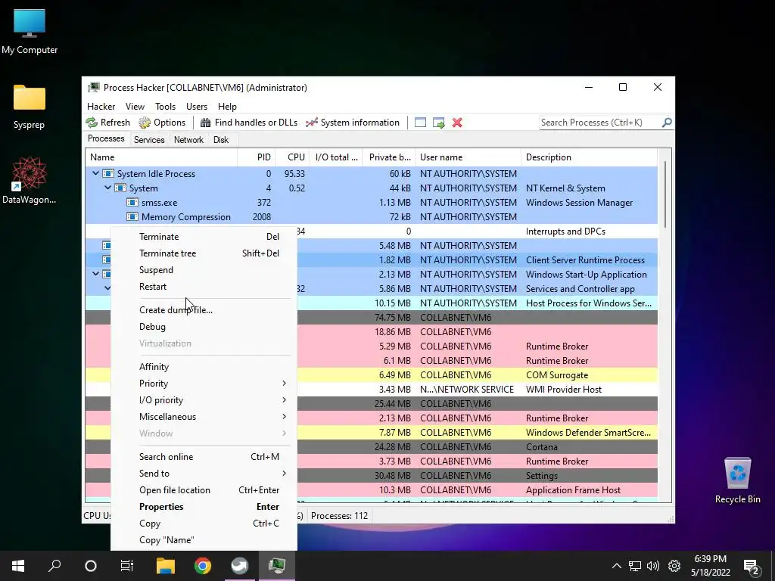775x581 pixels.
Task: Switch to the Services tab
Action: [149, 140]
